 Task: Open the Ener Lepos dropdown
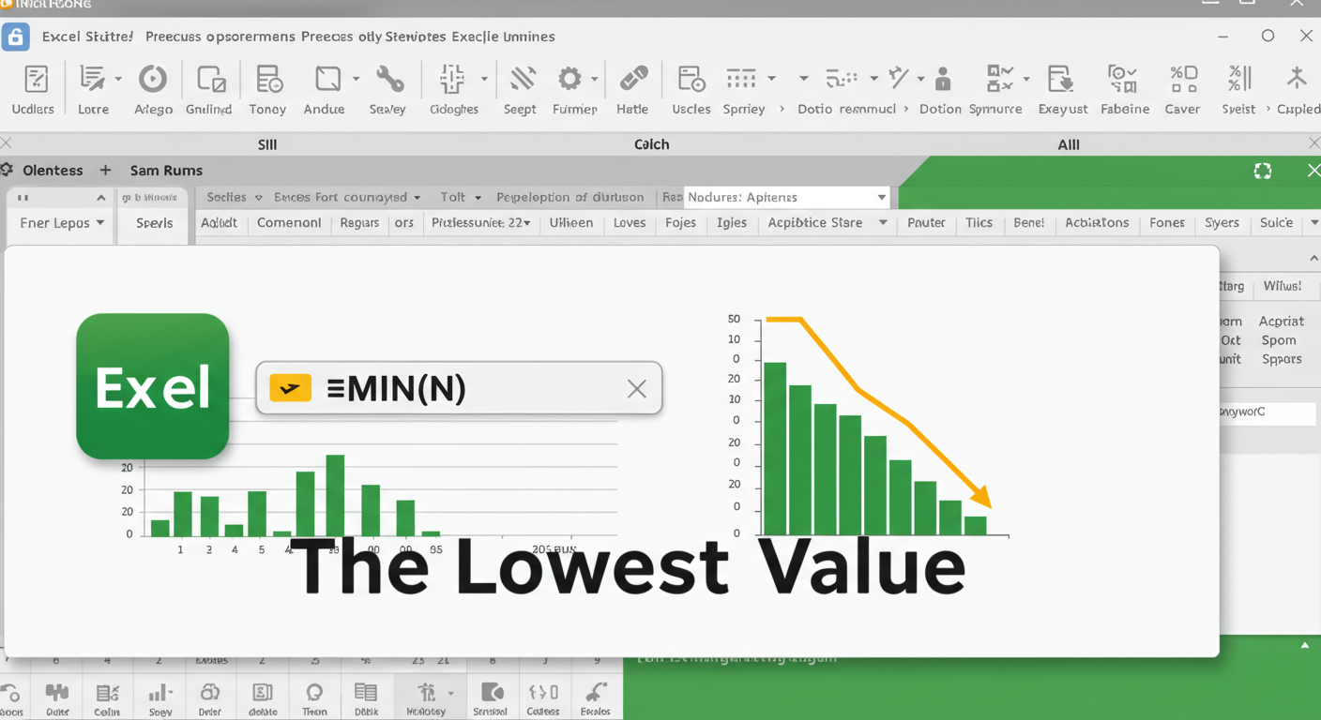coord(62,223)
